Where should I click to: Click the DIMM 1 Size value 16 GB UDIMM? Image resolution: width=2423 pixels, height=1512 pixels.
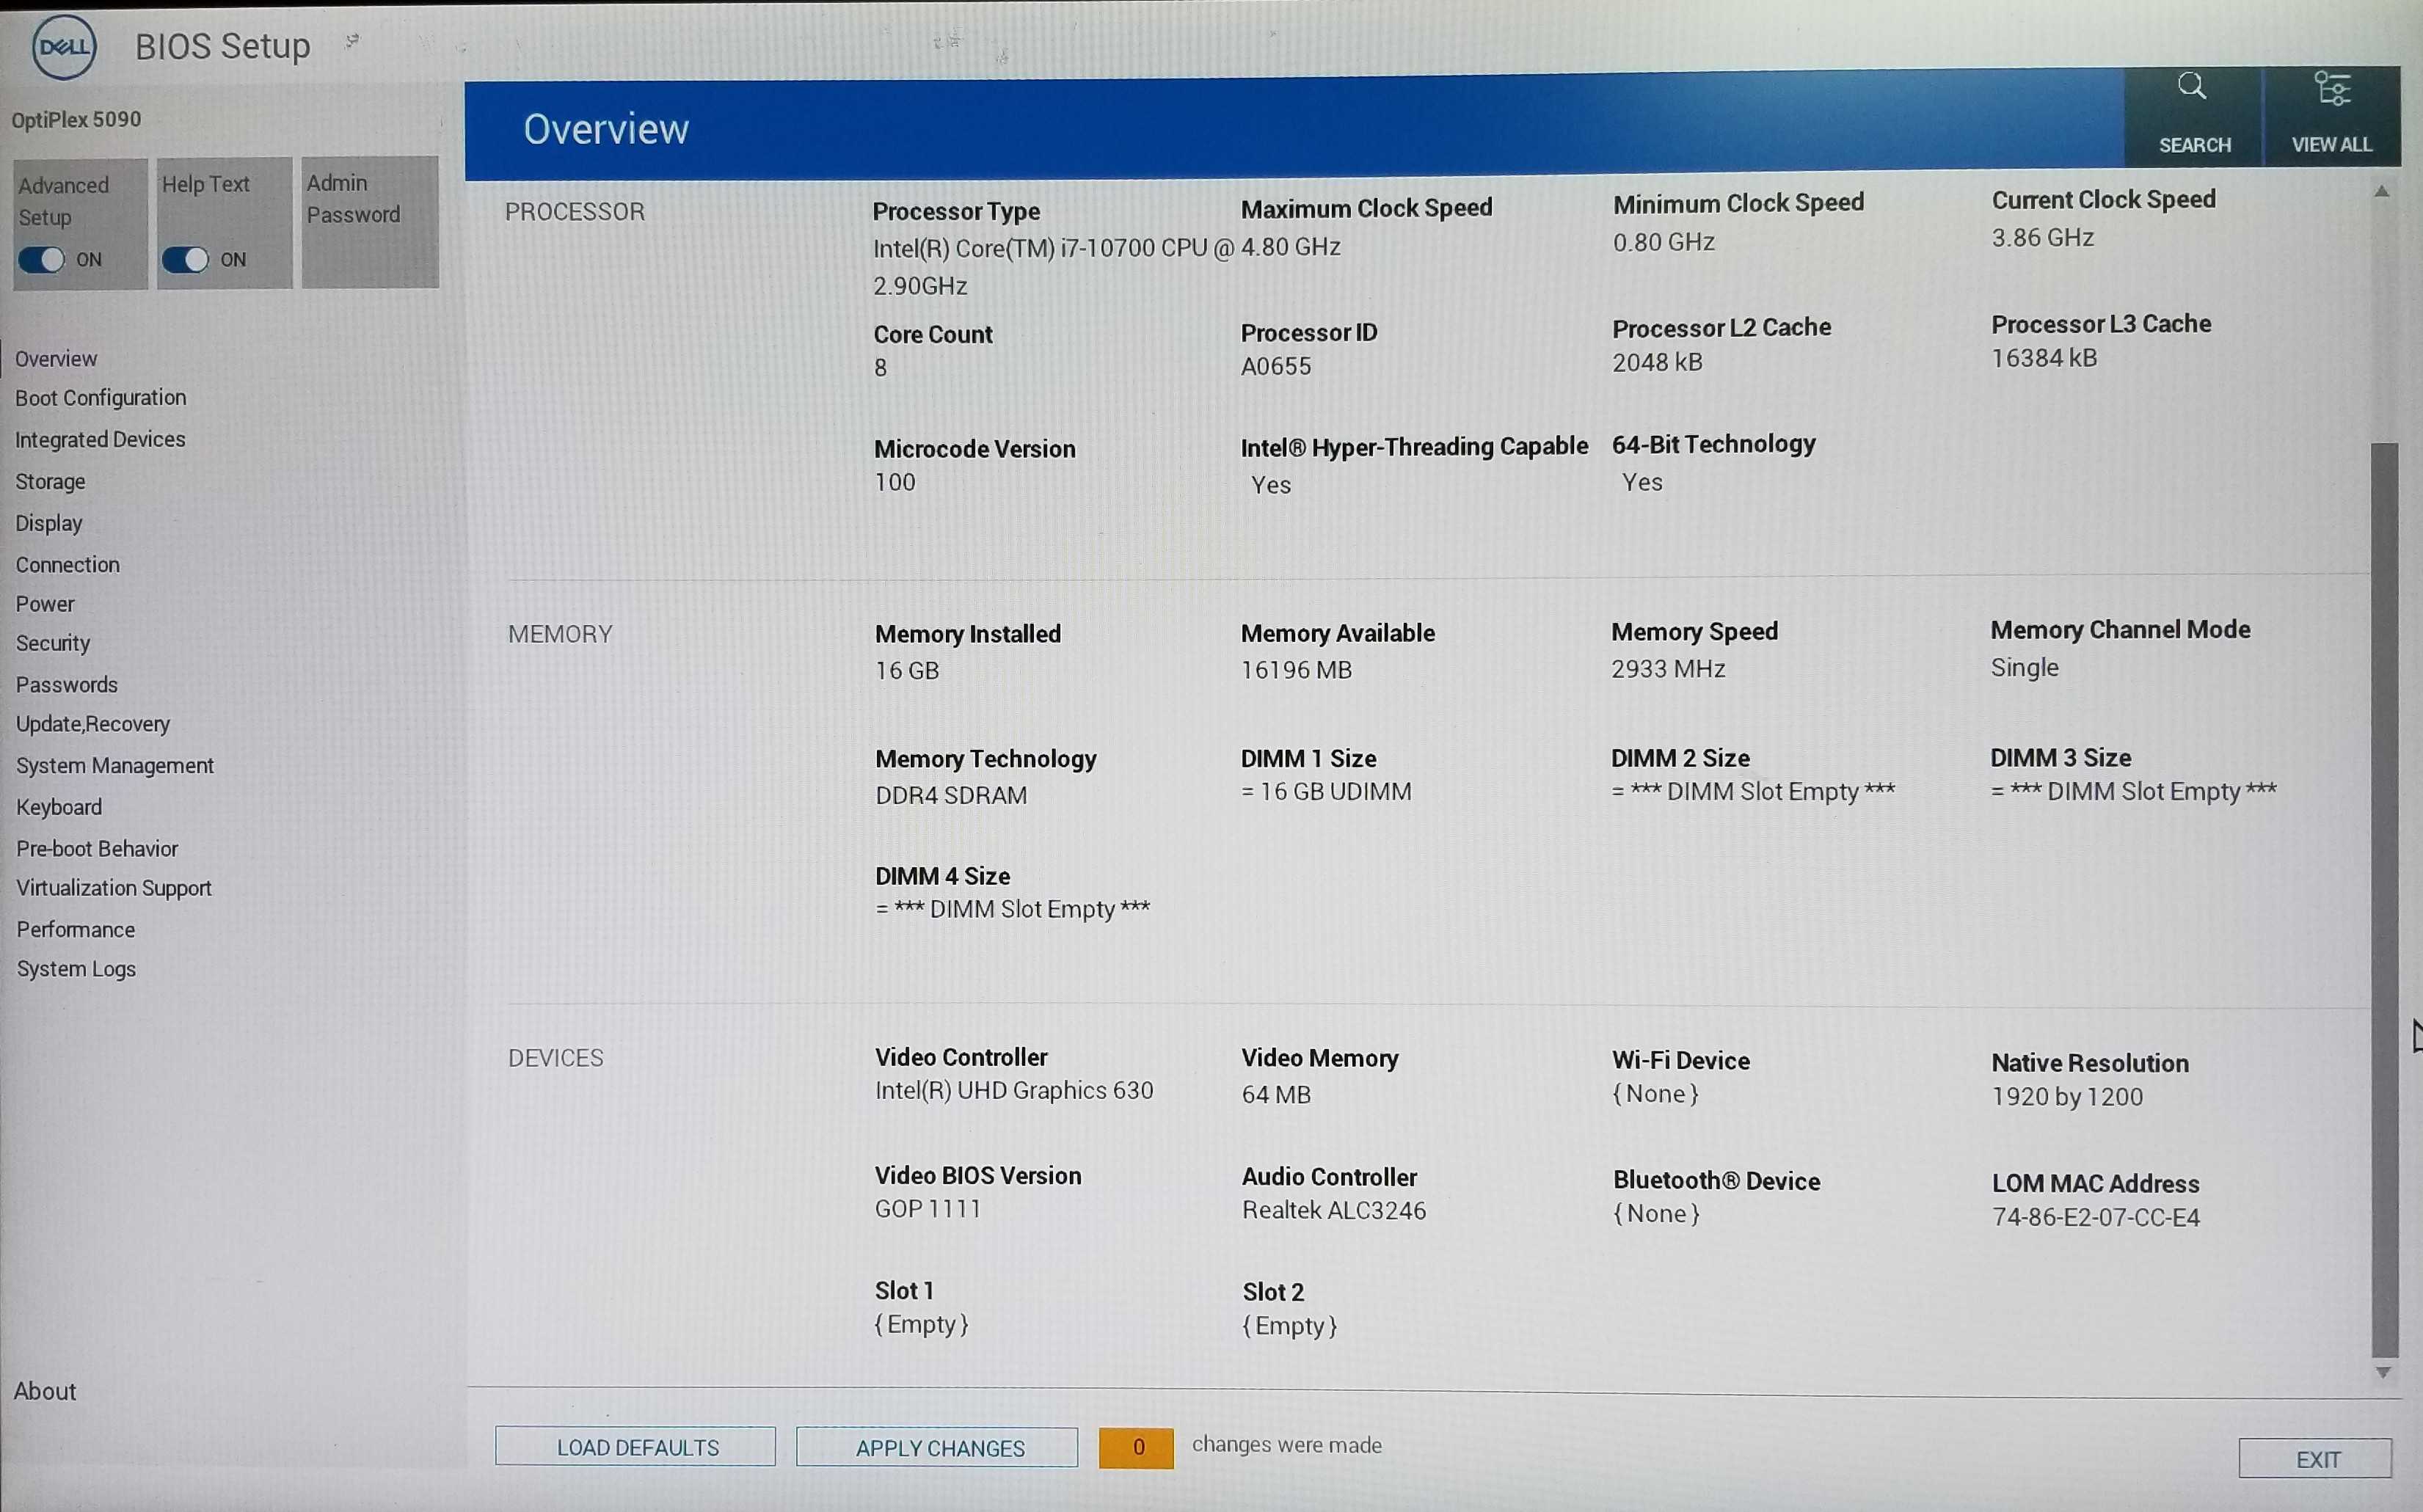(1327, 792)
